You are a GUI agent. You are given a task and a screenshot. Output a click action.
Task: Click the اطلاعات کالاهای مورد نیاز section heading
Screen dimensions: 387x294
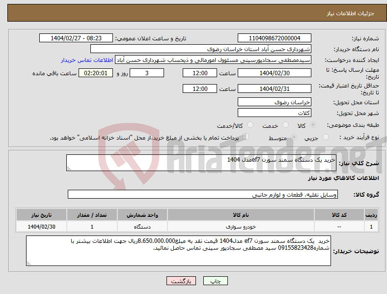point(343,178)
